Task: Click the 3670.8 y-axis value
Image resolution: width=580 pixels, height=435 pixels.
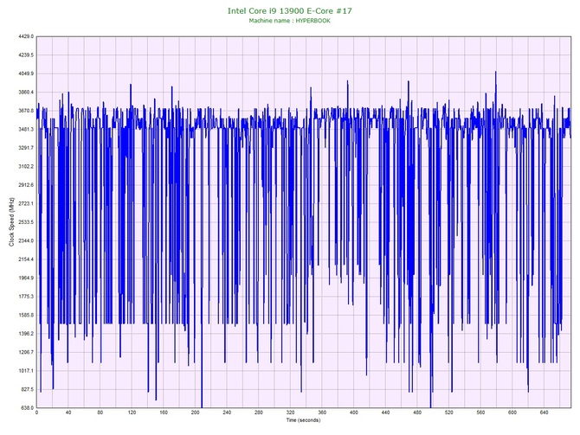Action: [x=26, y=111]
